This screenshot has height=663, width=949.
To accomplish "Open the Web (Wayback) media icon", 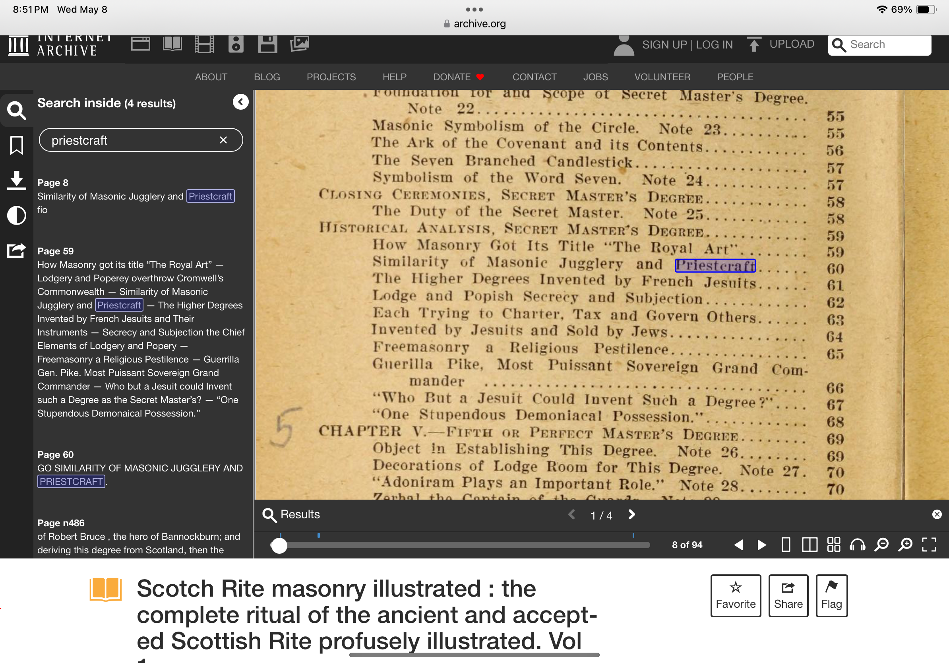I will coord(141,44).
